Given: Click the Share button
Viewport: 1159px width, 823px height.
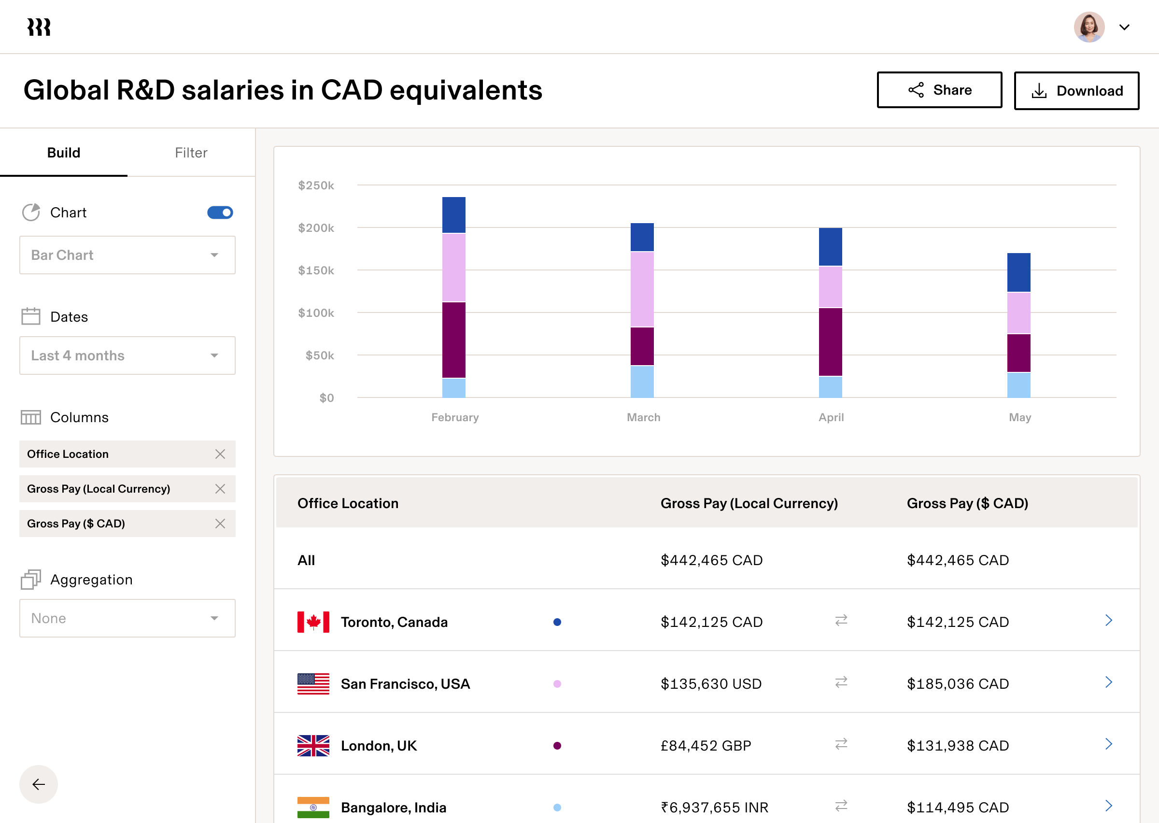Looking at the screenshot, I should tap(940, 90).
